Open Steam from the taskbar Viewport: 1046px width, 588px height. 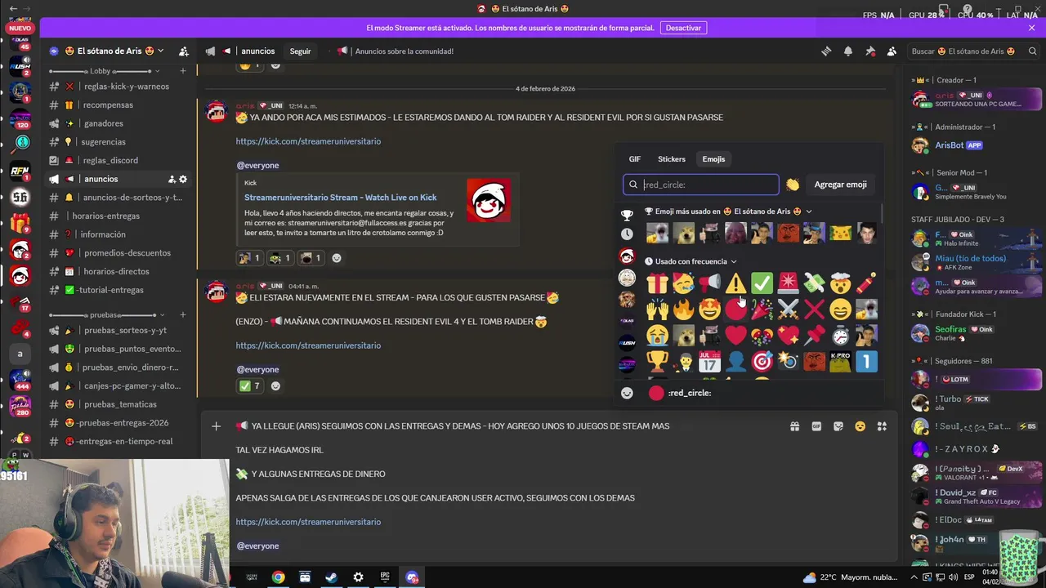coord(331,577)
